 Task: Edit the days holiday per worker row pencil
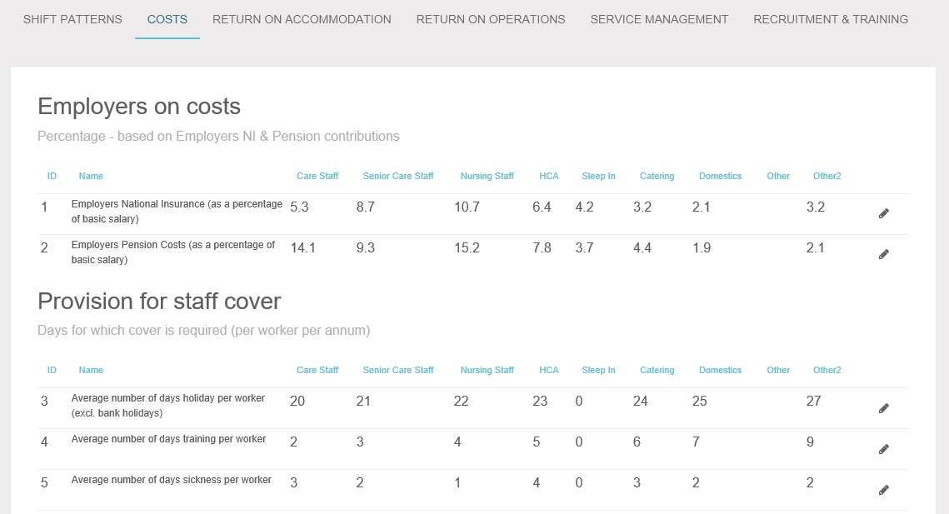884,409
